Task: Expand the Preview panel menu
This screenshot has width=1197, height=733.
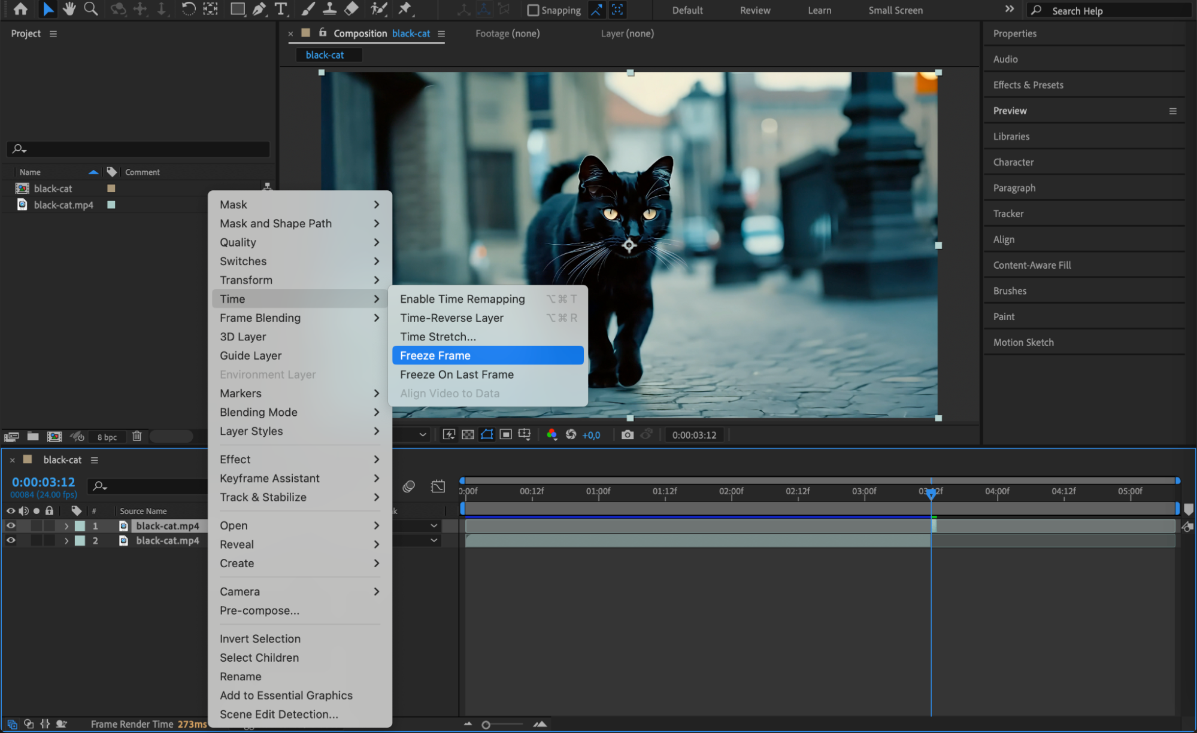Action: pyautogui.click(x=1172, y=111)
